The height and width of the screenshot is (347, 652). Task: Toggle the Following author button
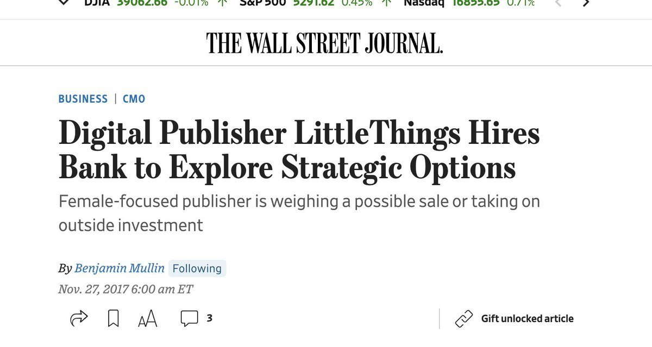point(197,268)
